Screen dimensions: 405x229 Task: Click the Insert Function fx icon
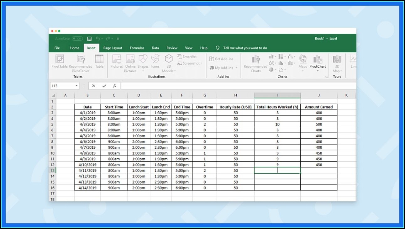tap(115, 86)
